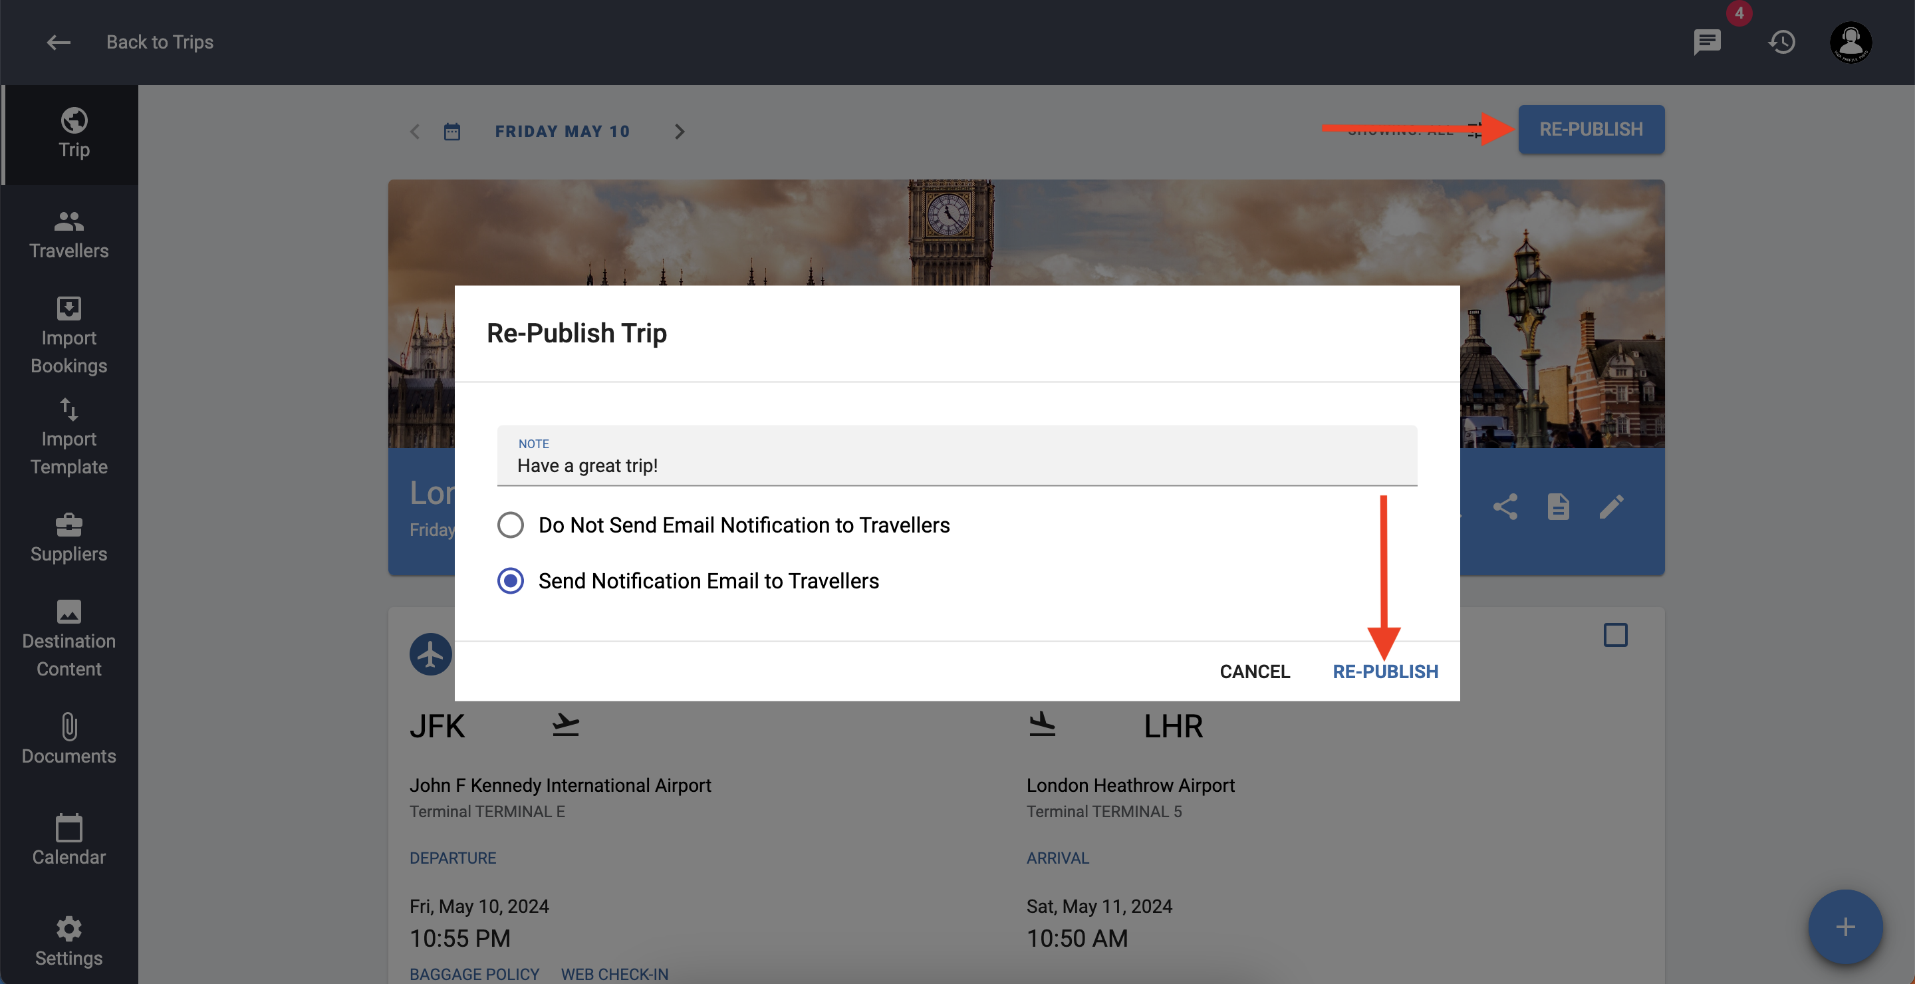Click Terminal TERMINAL E text
1915x984 pixels.
487,812
